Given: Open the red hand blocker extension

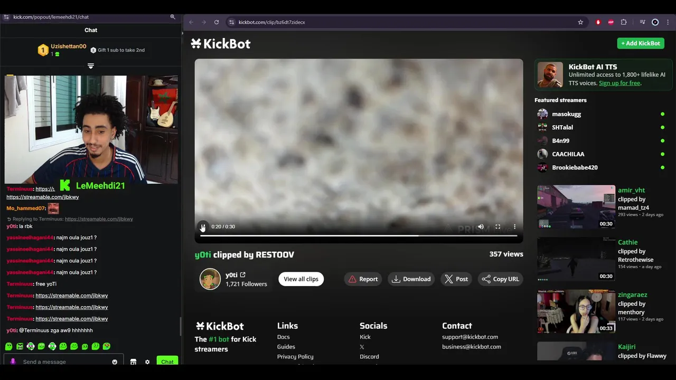Looking at the screenshot, I should tap(598, 22).
